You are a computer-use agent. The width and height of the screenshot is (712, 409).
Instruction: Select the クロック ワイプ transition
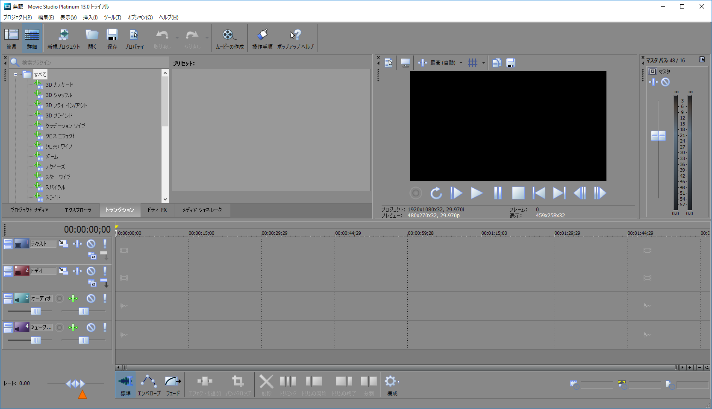coord(59,146)
